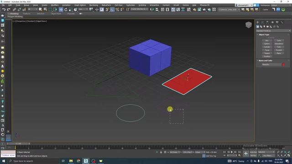Click the time slider handle
292x164 pixels.
19,144
